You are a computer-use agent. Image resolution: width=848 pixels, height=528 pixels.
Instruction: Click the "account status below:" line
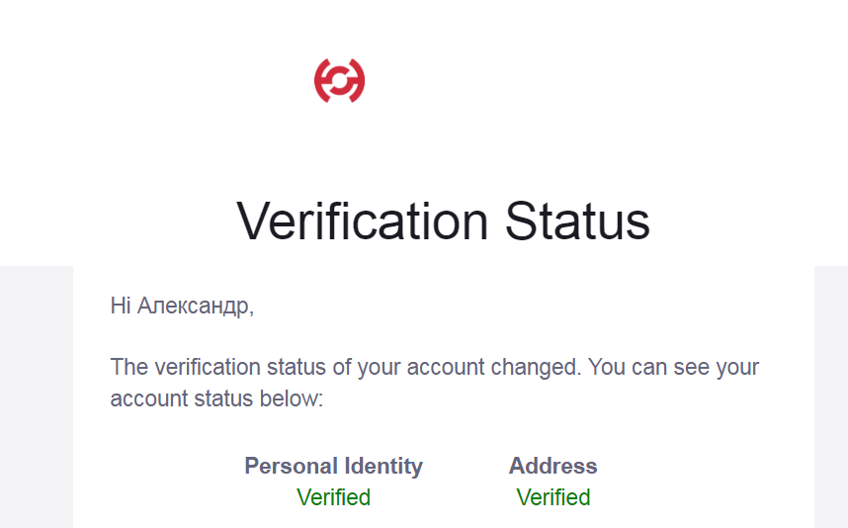pos(216,398)
